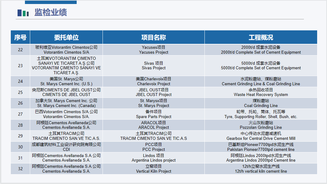Click the CDI client cell in row 30
Viewport: 327px width, 184px height.
[x=66, y=147]
